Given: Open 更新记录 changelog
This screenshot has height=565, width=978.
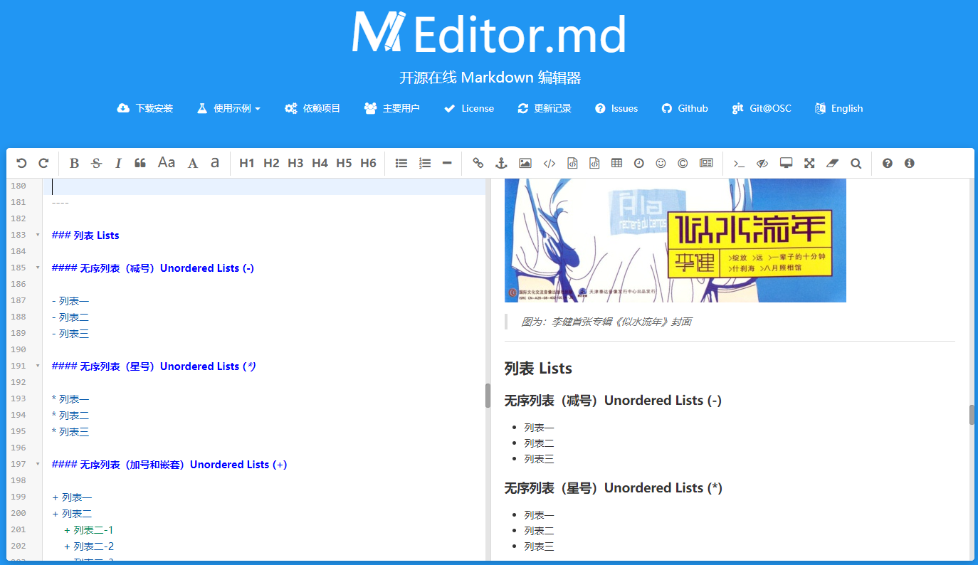Looking at the screenshot, I should click(x=545, y=108).
